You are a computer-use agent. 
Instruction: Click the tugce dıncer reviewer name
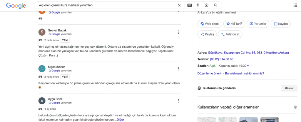(56, 67)
